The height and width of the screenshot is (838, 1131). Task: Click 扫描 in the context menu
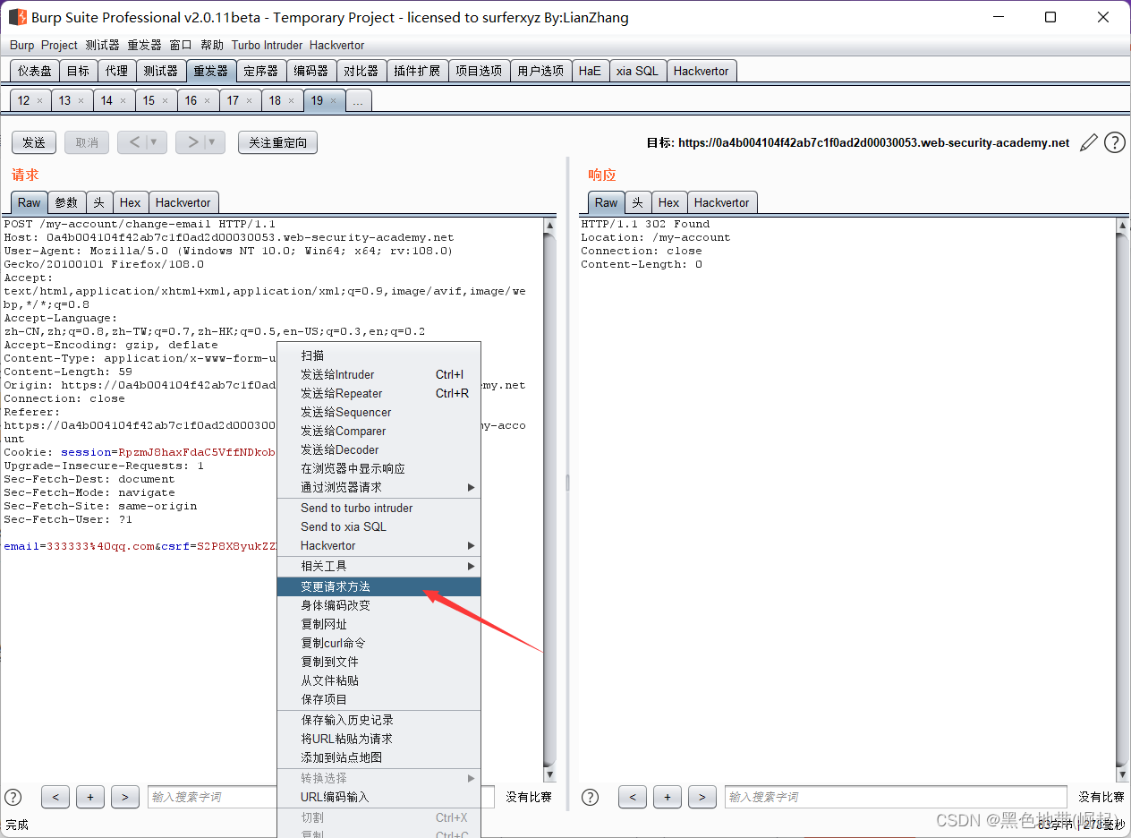click(378, 356)
